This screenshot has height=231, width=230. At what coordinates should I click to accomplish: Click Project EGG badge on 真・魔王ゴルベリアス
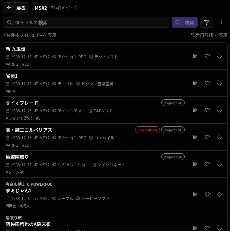(173, 130)
